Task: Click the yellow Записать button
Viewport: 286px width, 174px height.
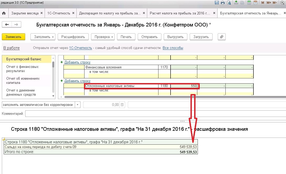Action: coord(13,37)
